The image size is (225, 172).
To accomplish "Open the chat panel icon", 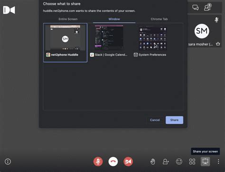I will (196, 8).
